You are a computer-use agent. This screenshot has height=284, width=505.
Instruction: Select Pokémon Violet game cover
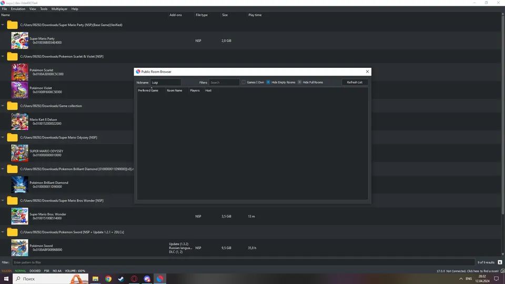[19, 90]
